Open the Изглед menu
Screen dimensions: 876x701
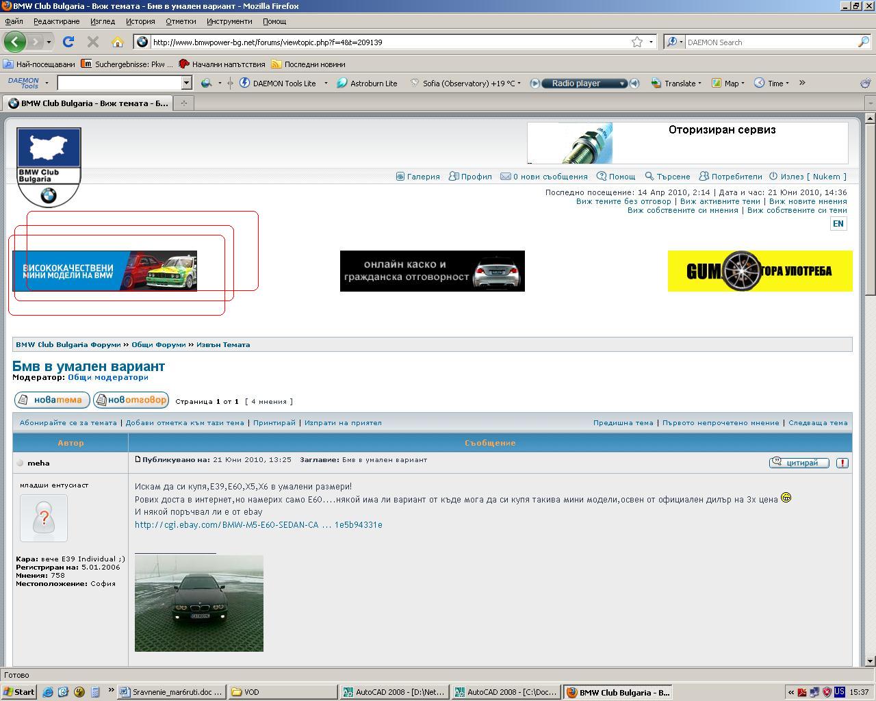click(x=103, y=21)
